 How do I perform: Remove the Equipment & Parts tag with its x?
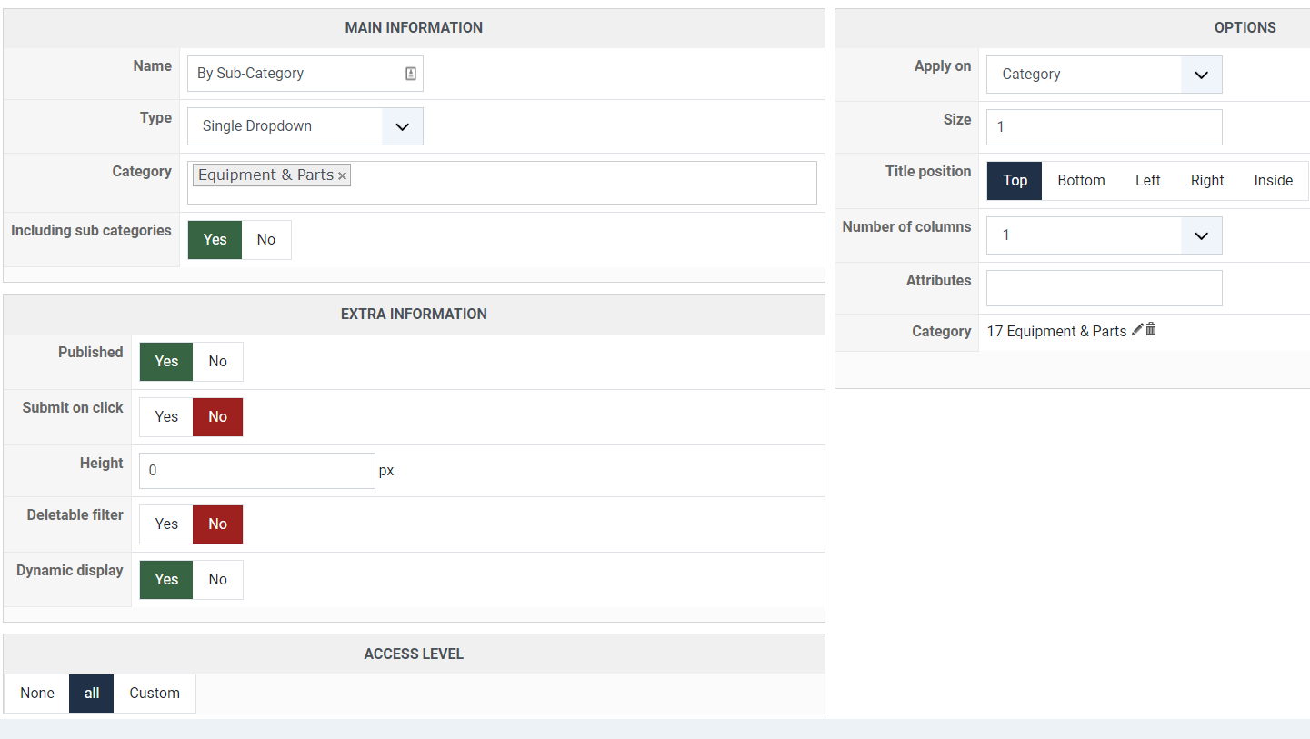click(342, 176)
